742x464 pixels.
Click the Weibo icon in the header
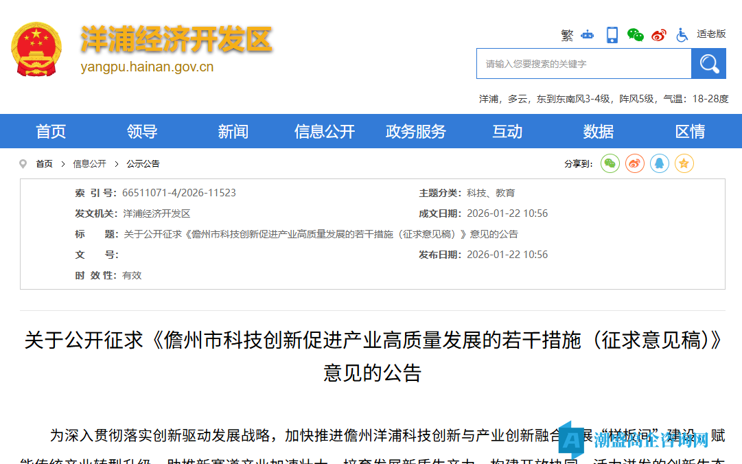(x=658, y=34)
